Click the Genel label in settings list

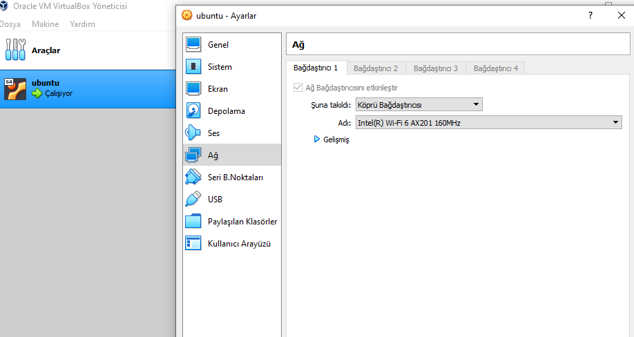point(218,44)
